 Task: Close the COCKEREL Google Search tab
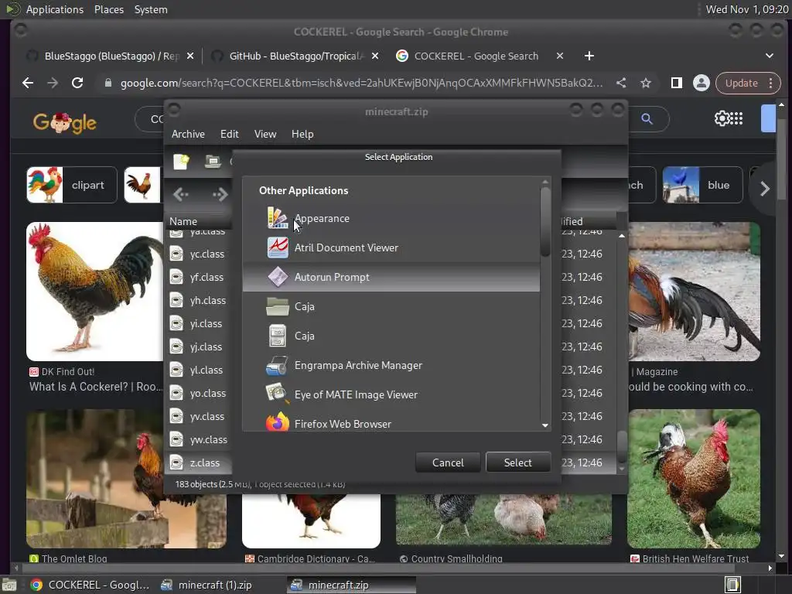[560, 56]
